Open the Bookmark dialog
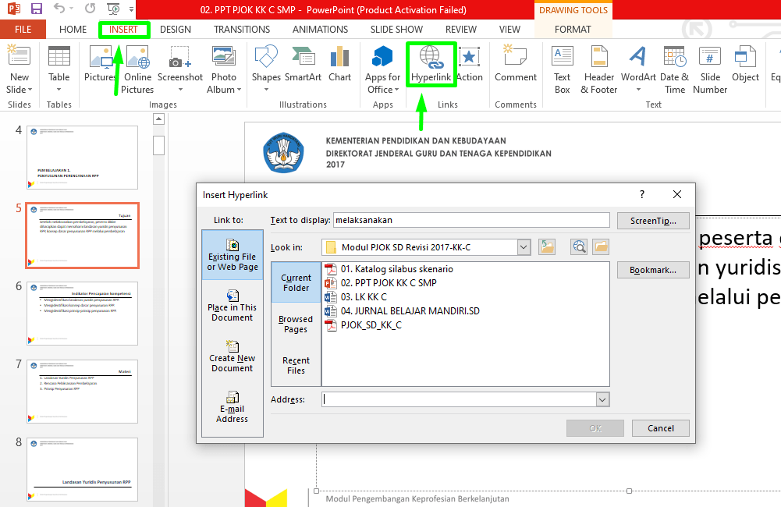 653,269
